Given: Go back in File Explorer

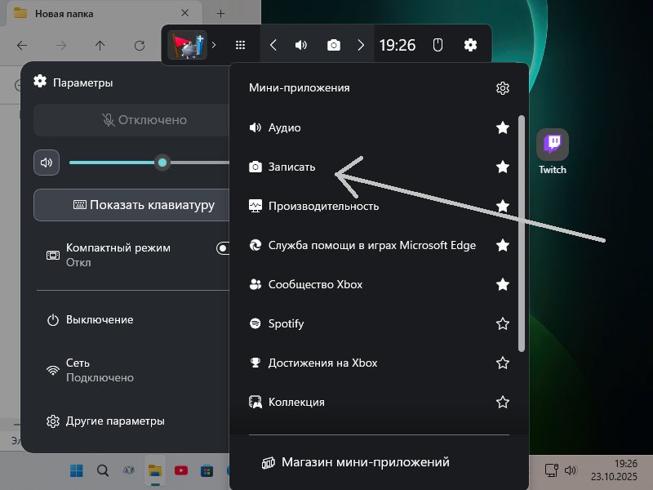Looking at the screenshot, I should click(22, 46).
